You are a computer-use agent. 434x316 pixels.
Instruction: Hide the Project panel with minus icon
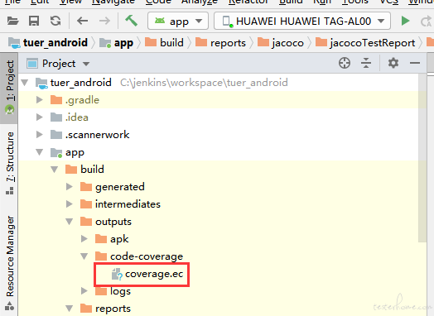coord(415,63)
